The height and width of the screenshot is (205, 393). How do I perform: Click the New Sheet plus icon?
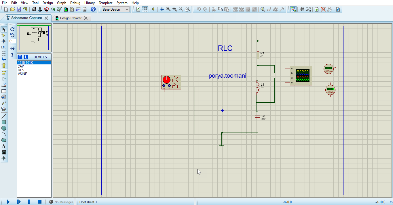click(317, 9)
